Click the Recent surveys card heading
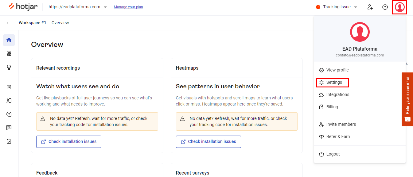Screen dimensions: 413x177 click(x=193, y=173)
